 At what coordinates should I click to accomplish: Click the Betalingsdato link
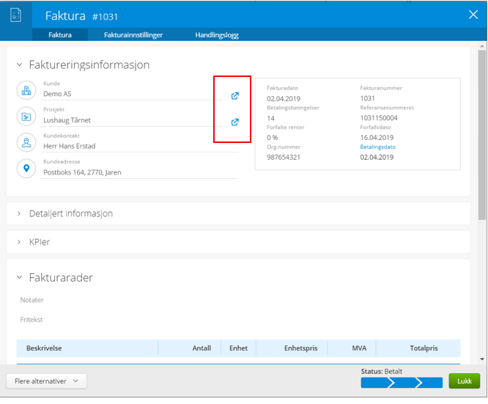(x=377, y=147)
